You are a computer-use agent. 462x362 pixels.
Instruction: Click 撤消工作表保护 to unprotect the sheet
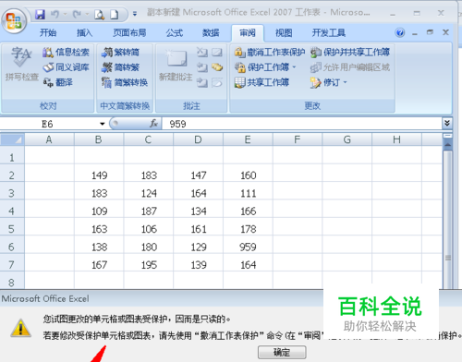point(269,53)
